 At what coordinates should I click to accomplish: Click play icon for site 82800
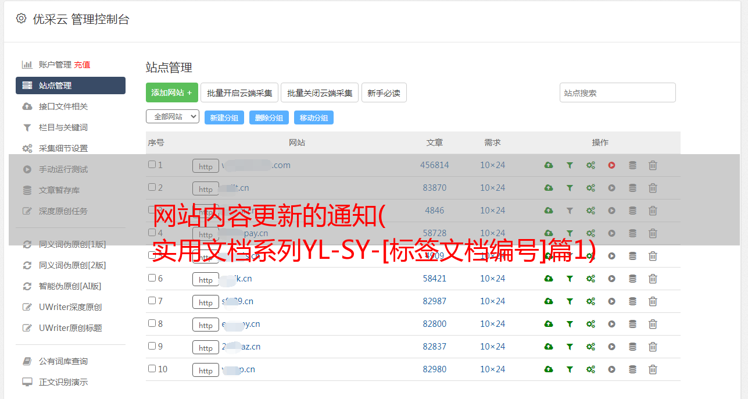pyautogui.click(x=611, y=324)
